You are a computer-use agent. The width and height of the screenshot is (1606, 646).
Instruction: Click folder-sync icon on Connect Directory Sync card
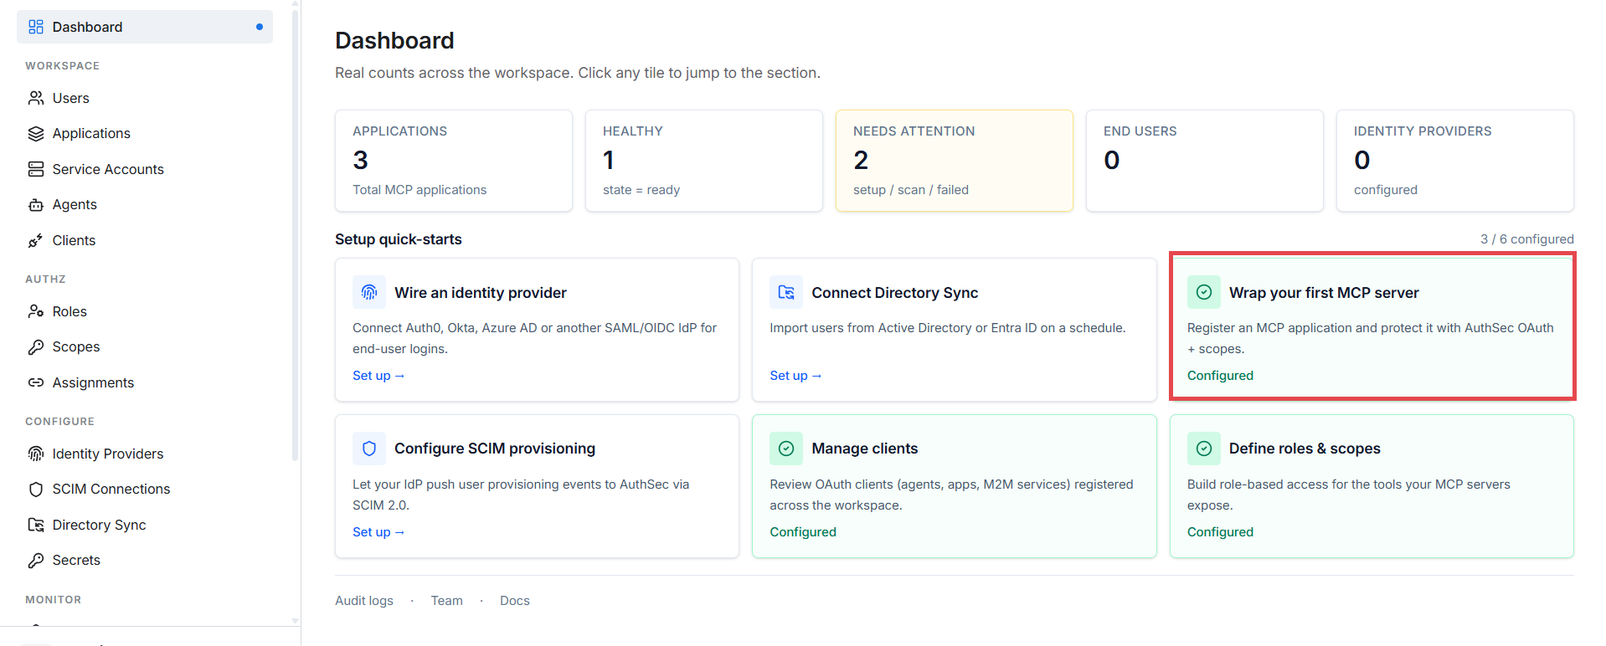(x=786, y=292)
